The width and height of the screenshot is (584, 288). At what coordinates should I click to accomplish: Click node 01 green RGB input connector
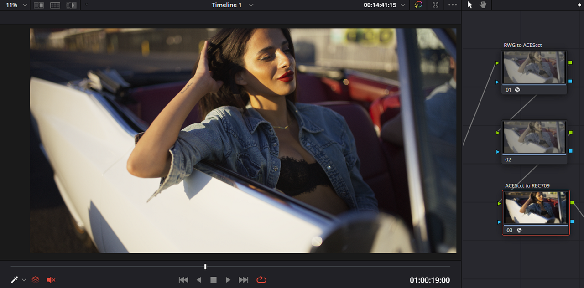[498, 63]
